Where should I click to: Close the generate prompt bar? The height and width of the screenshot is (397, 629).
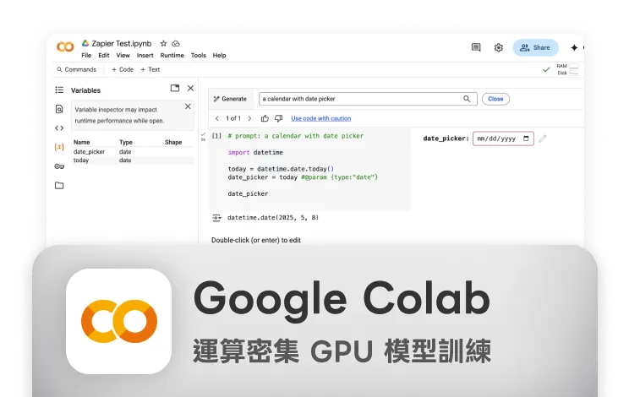coord(495,99)
